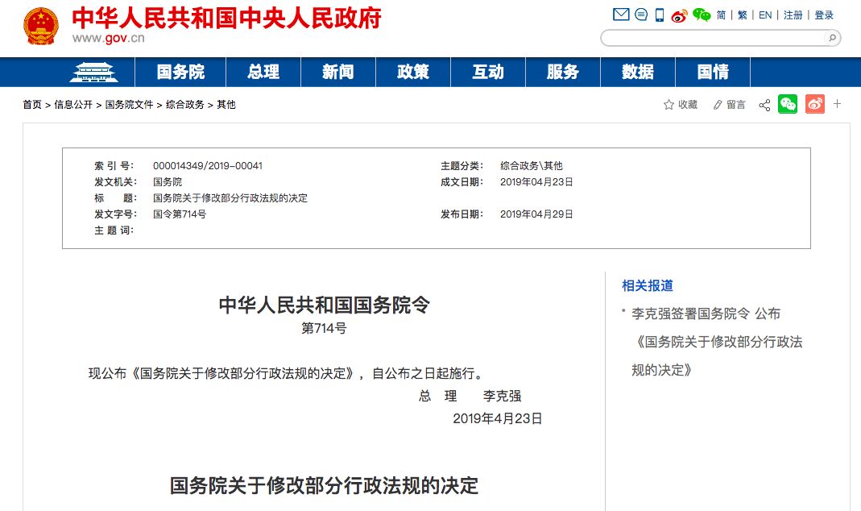
Task: Open the email envelope icon in header
Action: [621, 15]
